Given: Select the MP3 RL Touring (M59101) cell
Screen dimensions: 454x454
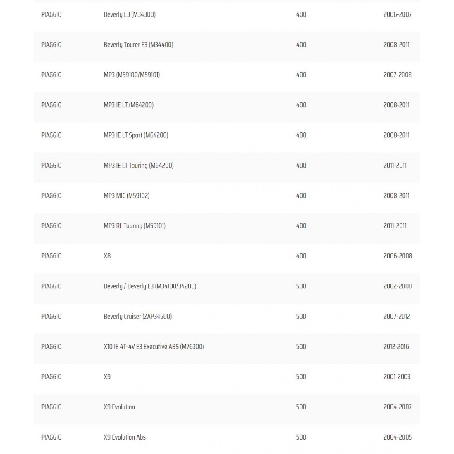Looking at the screenshot, I should pos(135,226).
